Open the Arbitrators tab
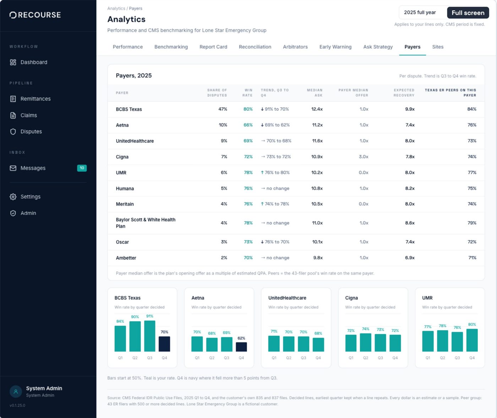The height and width of the screenshot is (418, 497). [295, 47]
